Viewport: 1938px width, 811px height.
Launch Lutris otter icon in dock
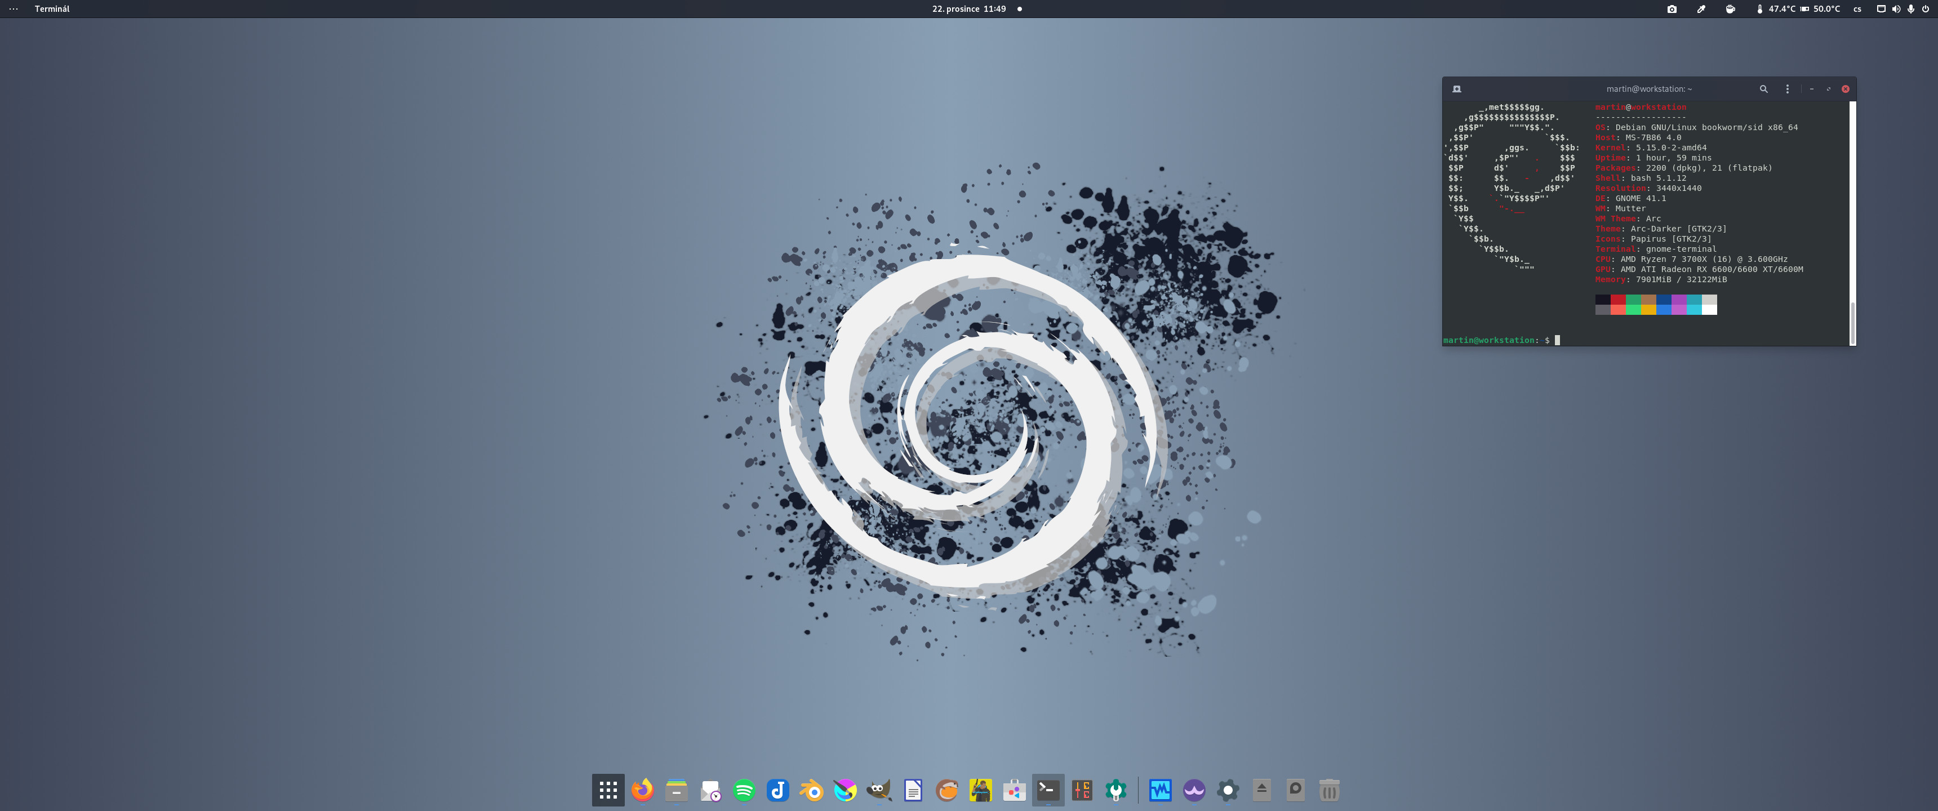click(946, 790)
